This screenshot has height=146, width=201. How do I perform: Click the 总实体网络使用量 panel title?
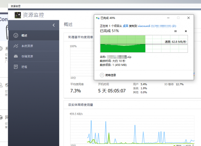(80, 105)
